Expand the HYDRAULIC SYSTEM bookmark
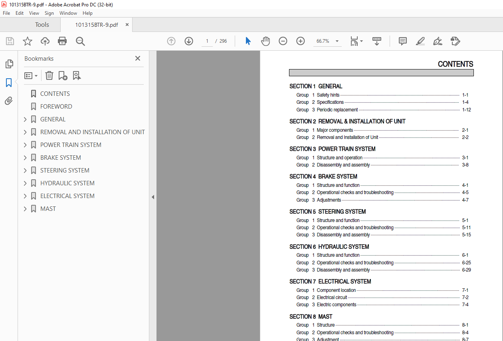The width and height of the screenshot is (503, 341). (25, 183)
